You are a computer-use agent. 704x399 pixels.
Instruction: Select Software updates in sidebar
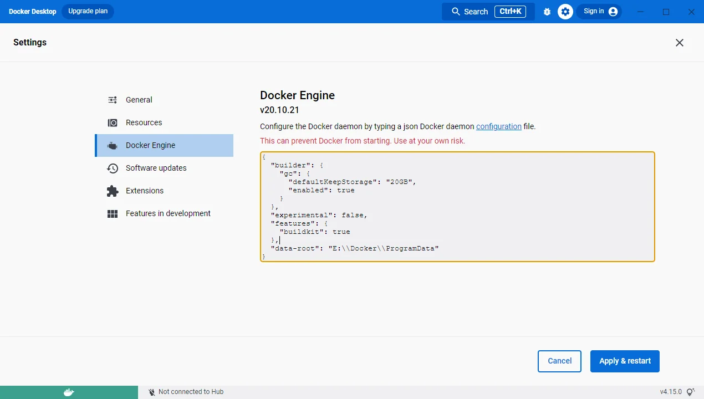(x=156, y=168)
